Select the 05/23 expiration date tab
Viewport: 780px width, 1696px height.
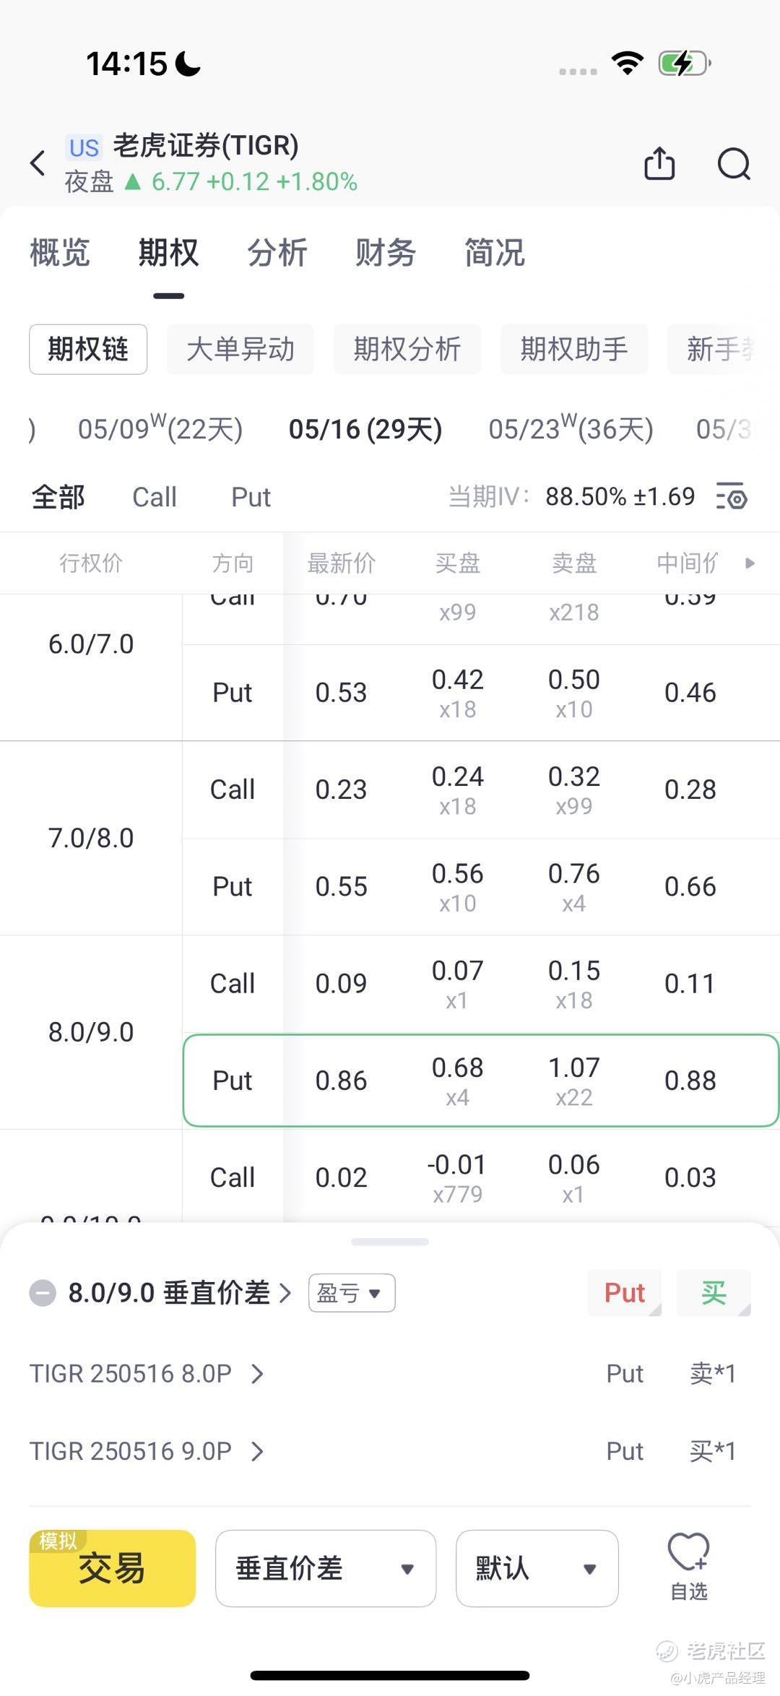pos(571,429)
